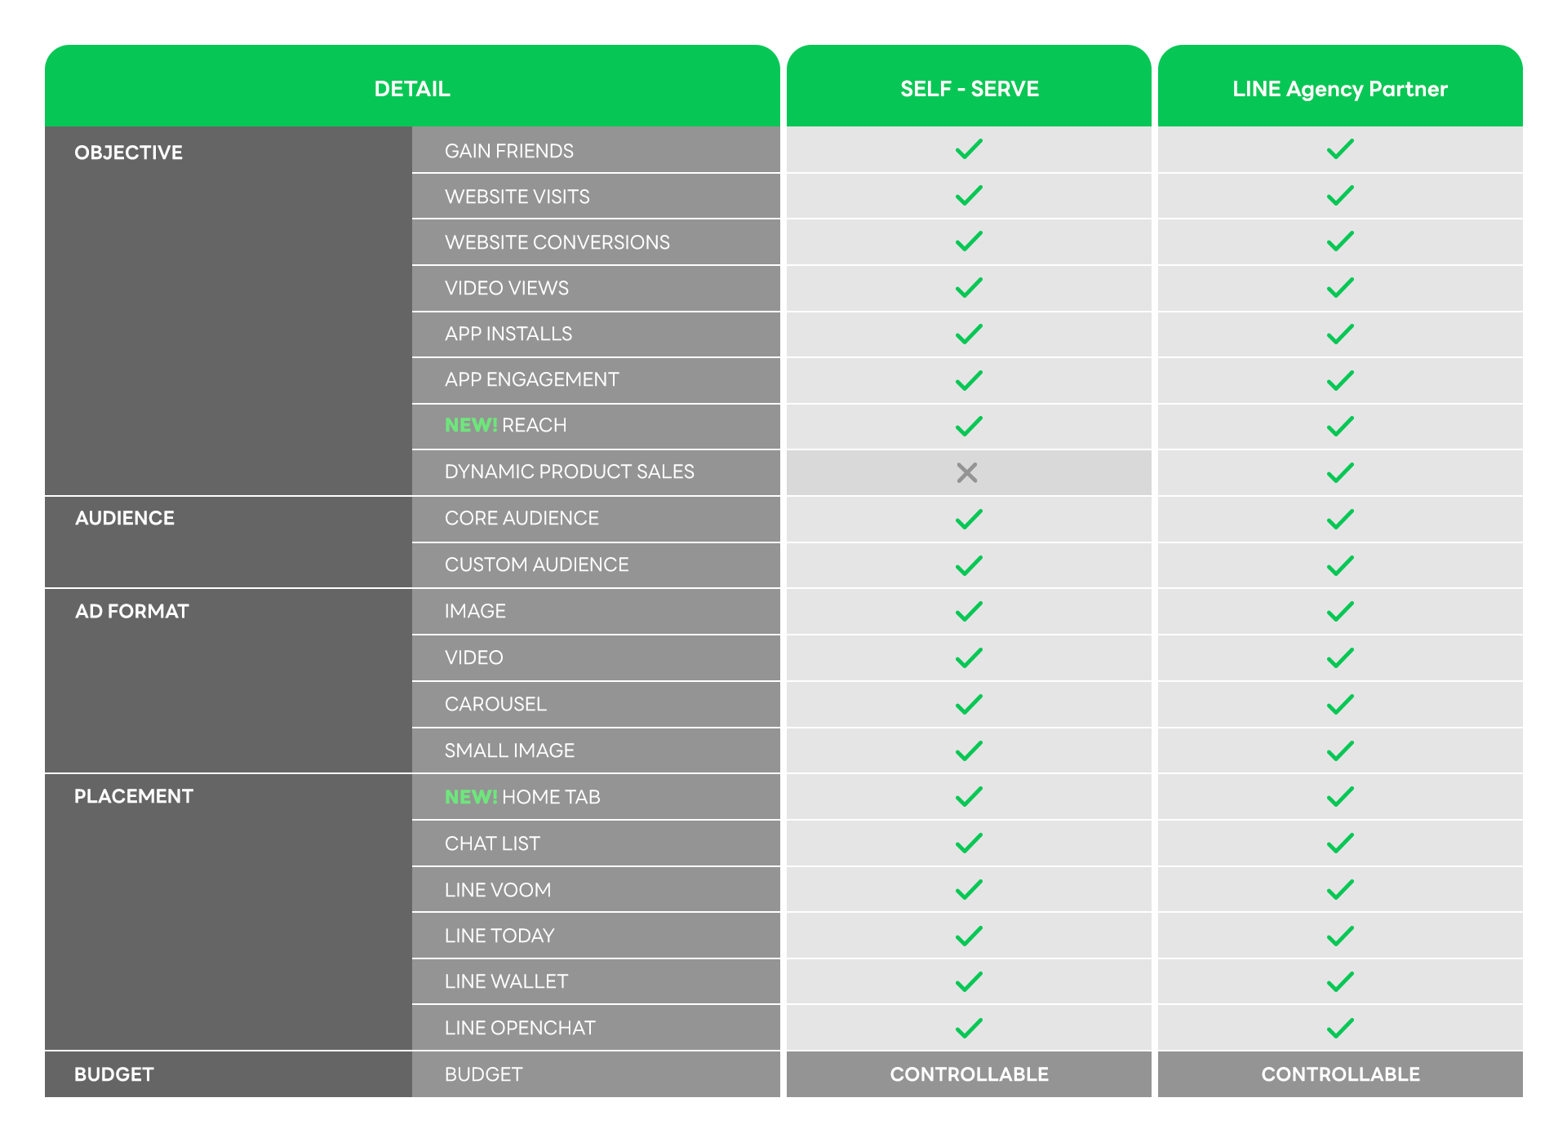
Task: Click Agency Partner checkmark for Core Audience
Action: (x=1340, y=519)
